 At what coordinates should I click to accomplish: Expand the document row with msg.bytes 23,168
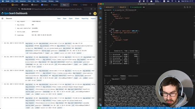pos(2,70)
